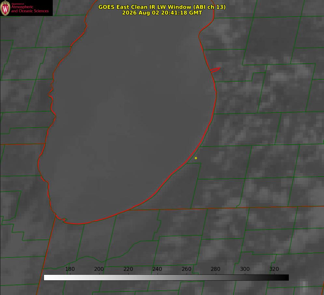The width and height of the screenshot is (324, 295).
Task: Click the 2026 Aug 02 timestamp text
Action: [162, 13]
